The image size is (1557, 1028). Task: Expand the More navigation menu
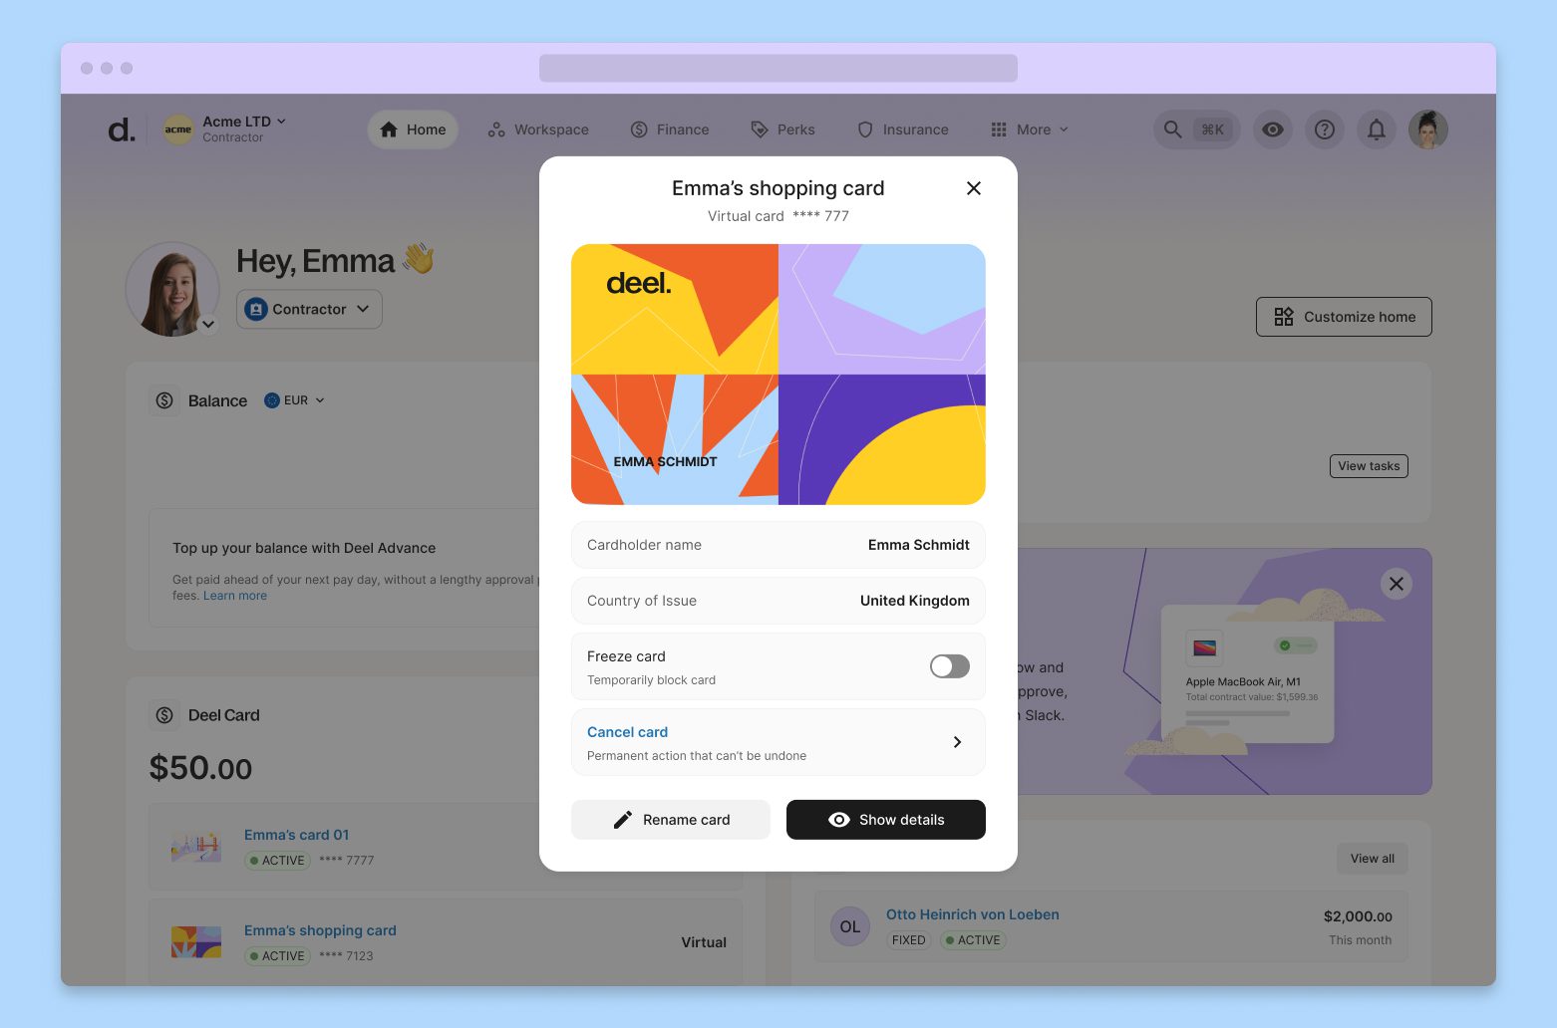[1030, 129]
